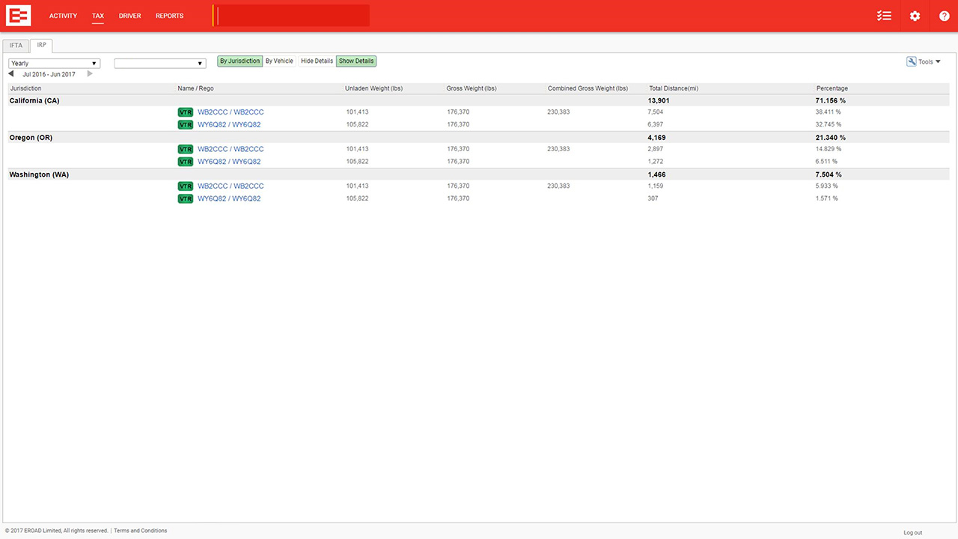Open the empty filter dropdown
This screenshot has width=958, height=539.
(159, 64)
